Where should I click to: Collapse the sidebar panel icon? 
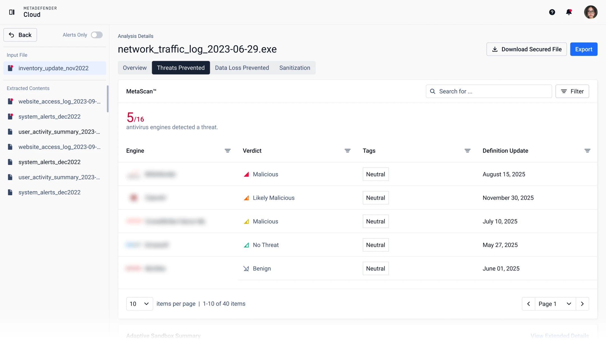click(x=12, y=12)
